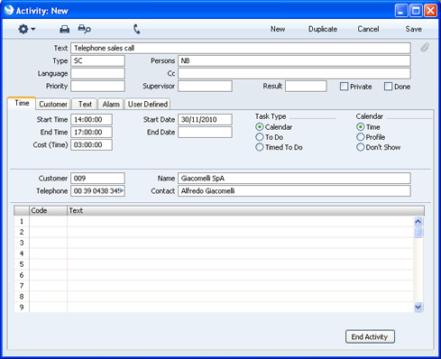Click the printer icon
The width and height of the screenshot is (441, 359).
click(x=64, y=29)
